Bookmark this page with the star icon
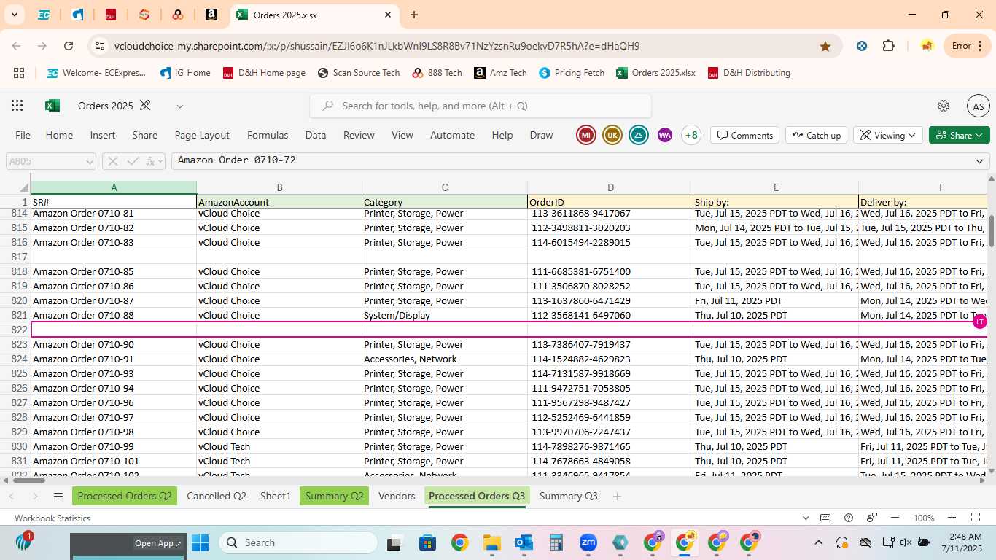The width and height of the screenshot is (996, 560). [x=825, y=46]
